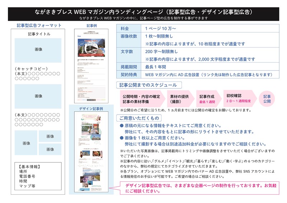Click the 料金 table header cell

(129, 28)
